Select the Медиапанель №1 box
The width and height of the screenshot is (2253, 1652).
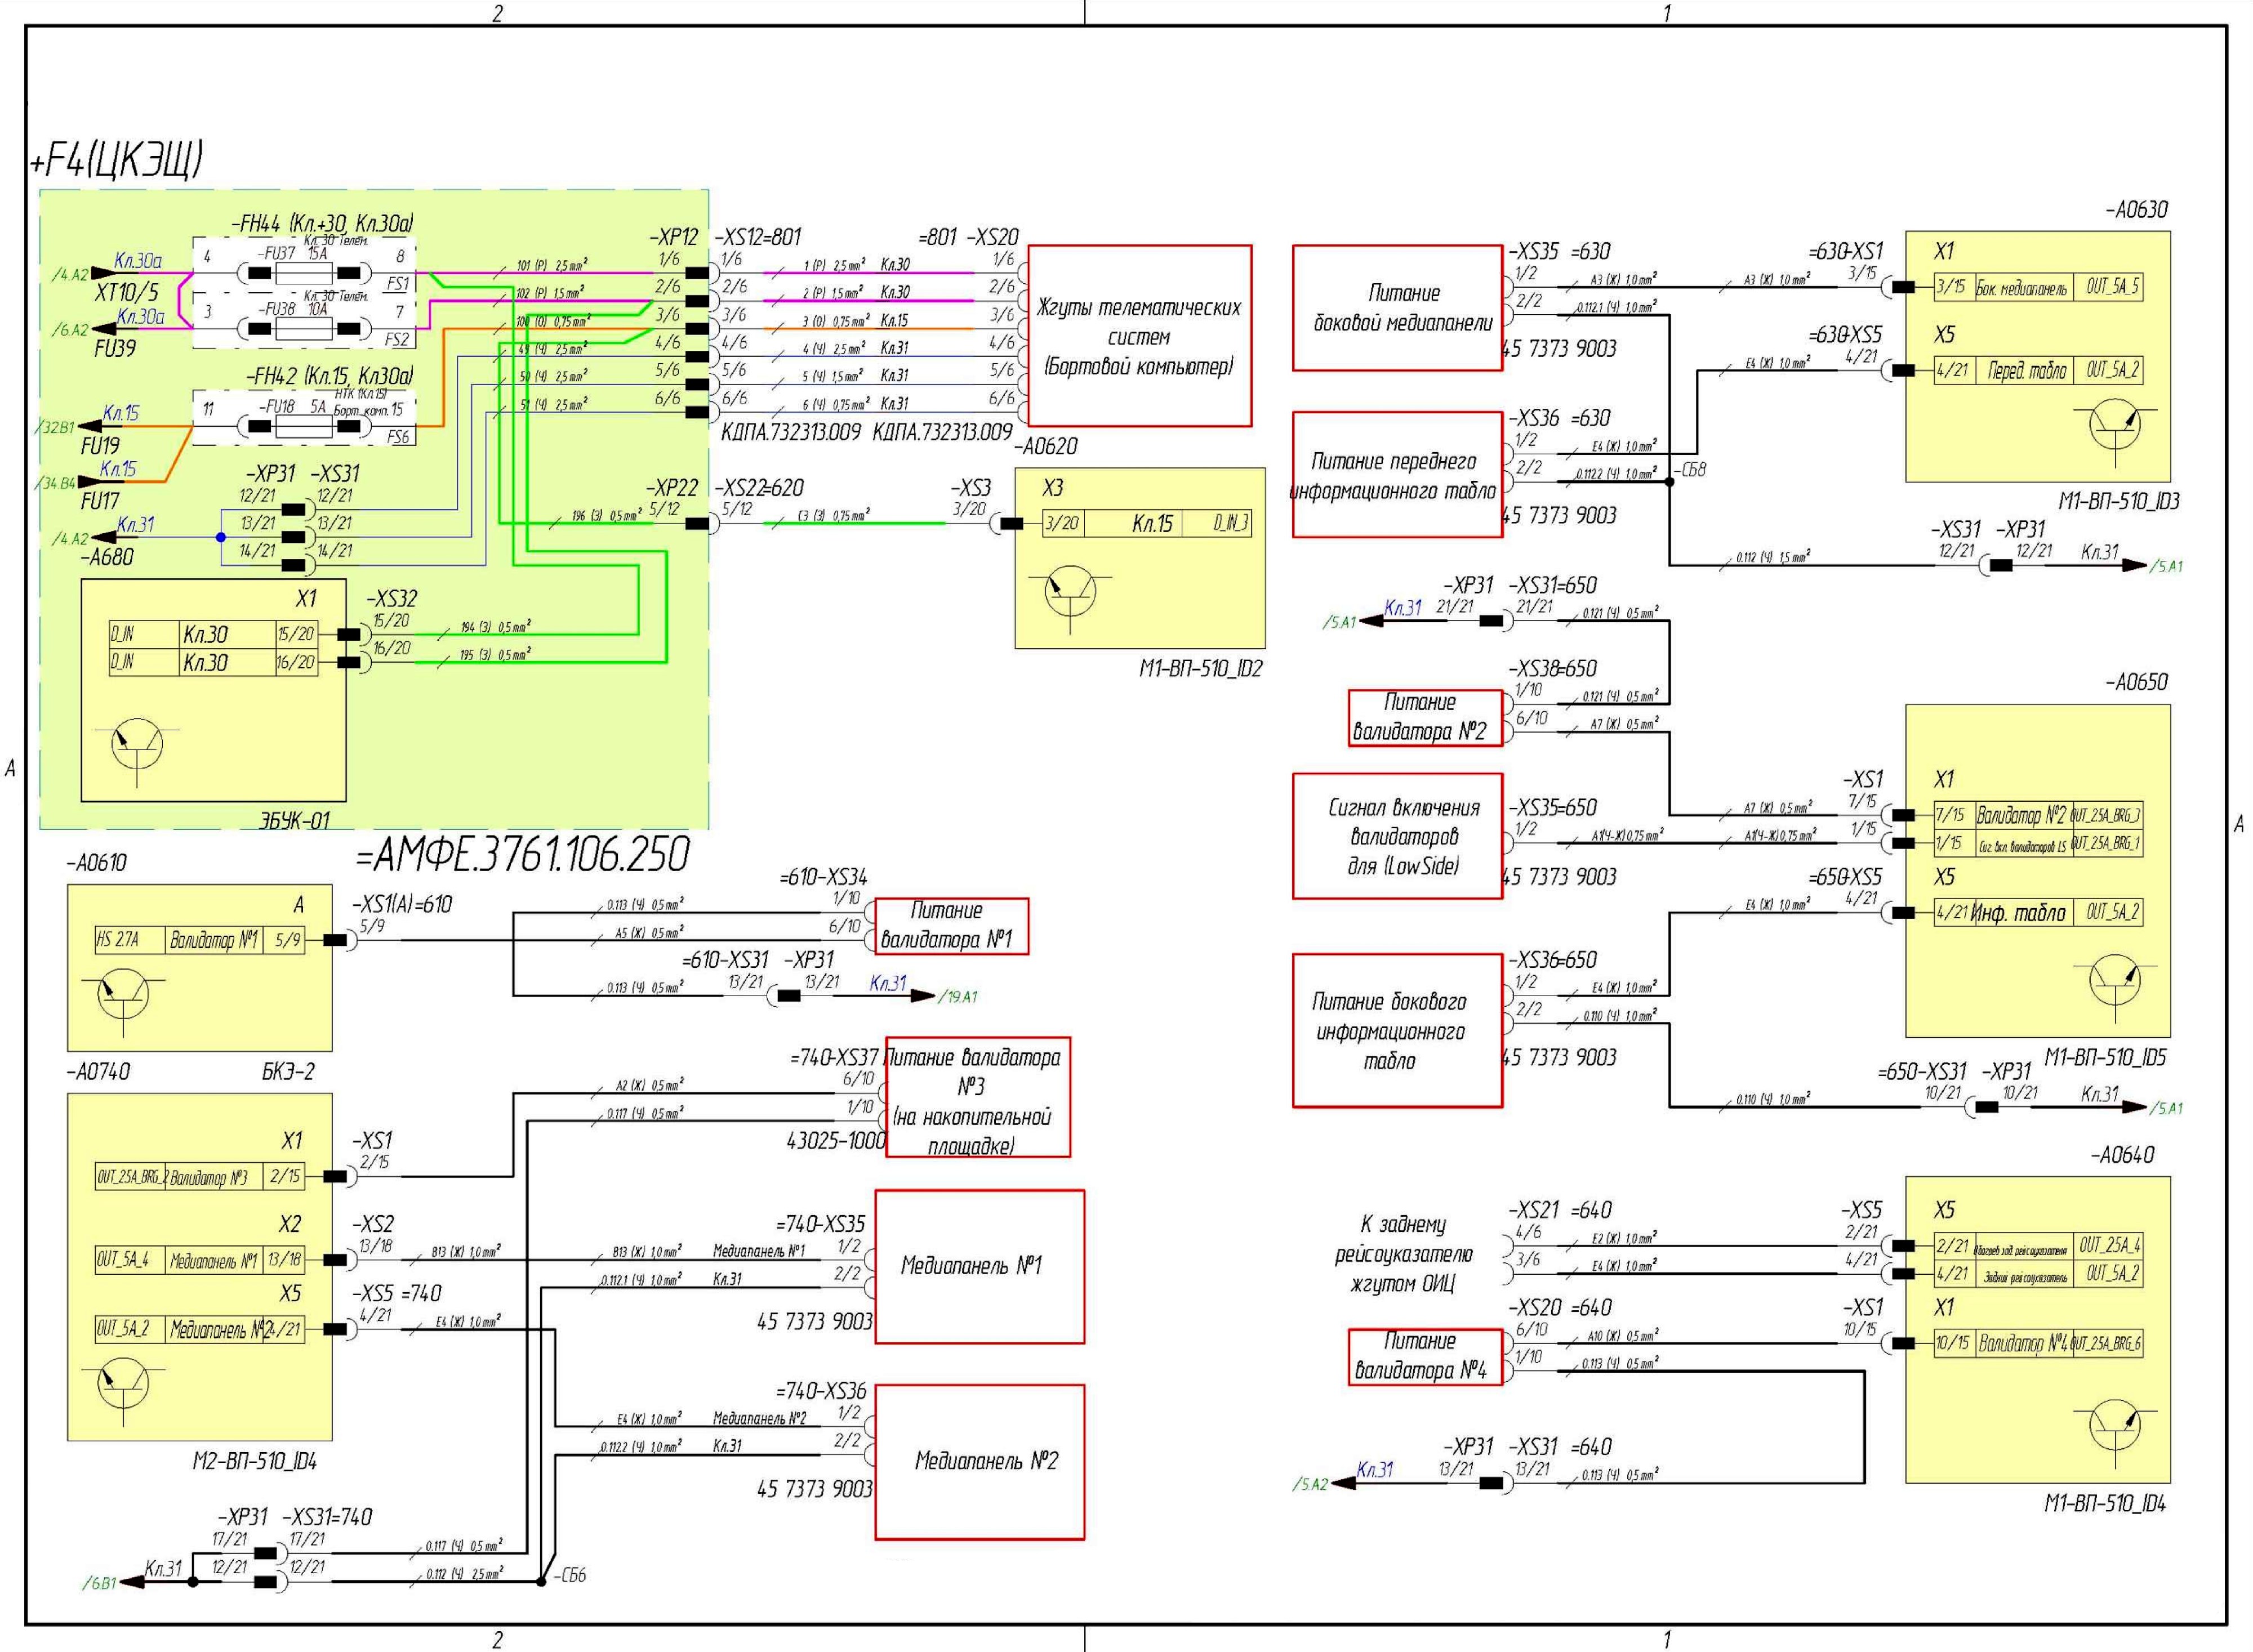click(x=979, y=1266)
